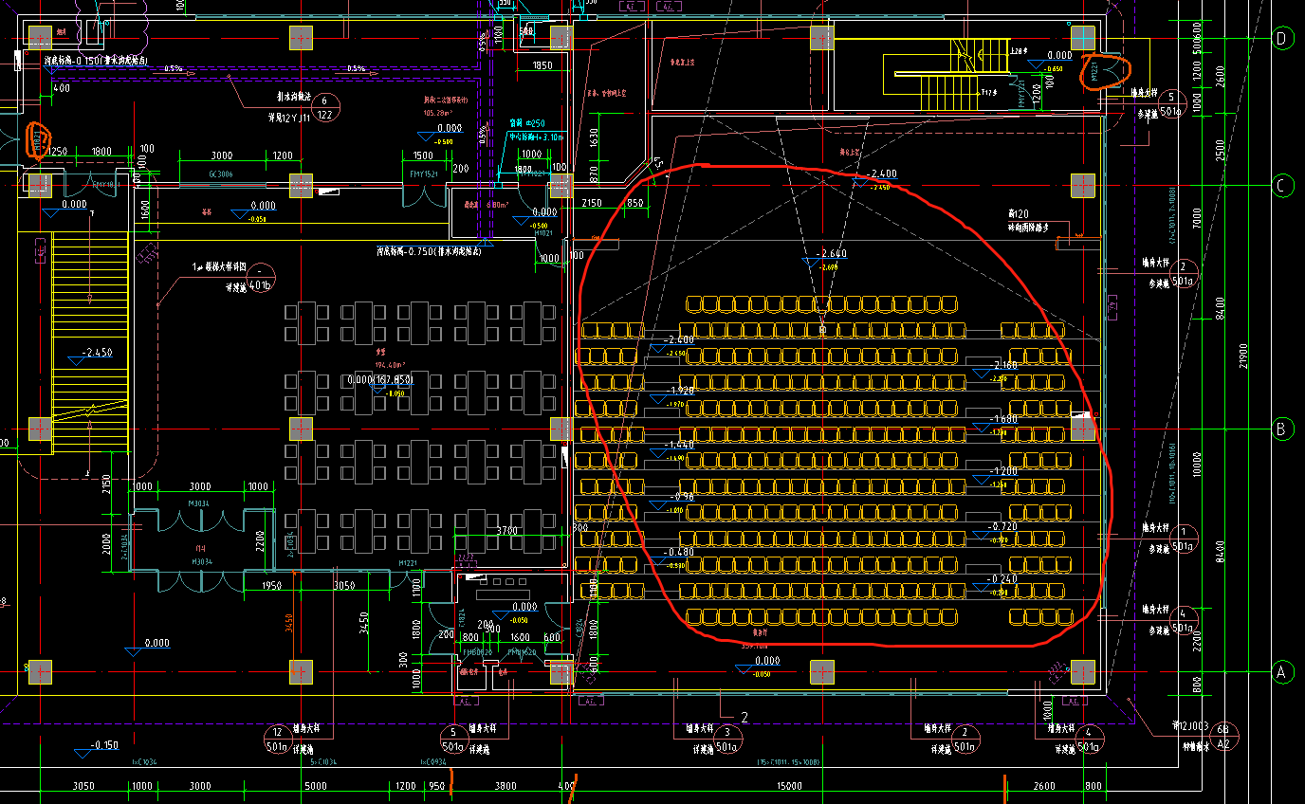Select the dimension text 850

635,203
